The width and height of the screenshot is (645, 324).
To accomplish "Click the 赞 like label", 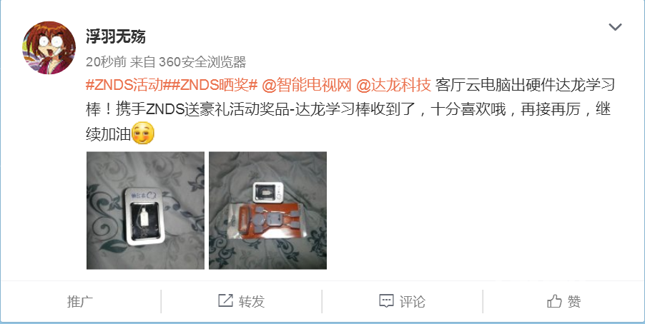I will (574, 302).
